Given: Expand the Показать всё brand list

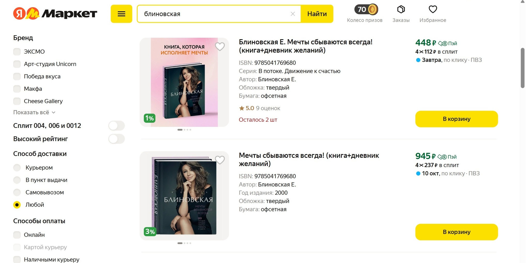Looking at the screenshot, I should pos(34,112).
